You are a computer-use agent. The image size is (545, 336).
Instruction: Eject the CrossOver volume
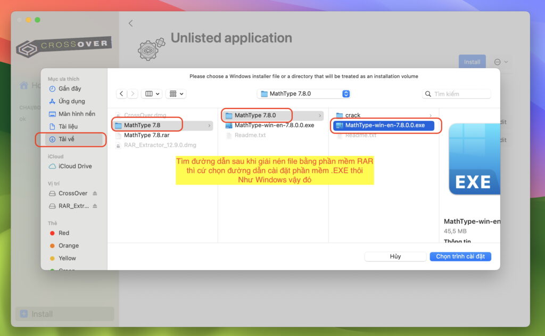coord(95,194)
